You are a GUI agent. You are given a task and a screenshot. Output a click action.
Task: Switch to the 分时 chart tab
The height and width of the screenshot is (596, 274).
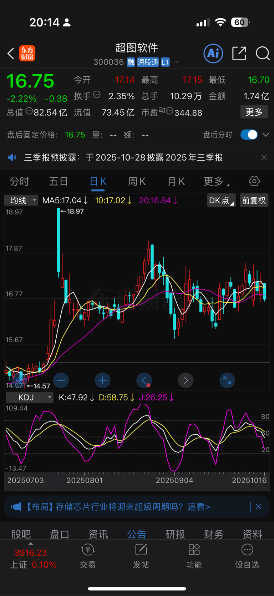click(x=19, y=181)
